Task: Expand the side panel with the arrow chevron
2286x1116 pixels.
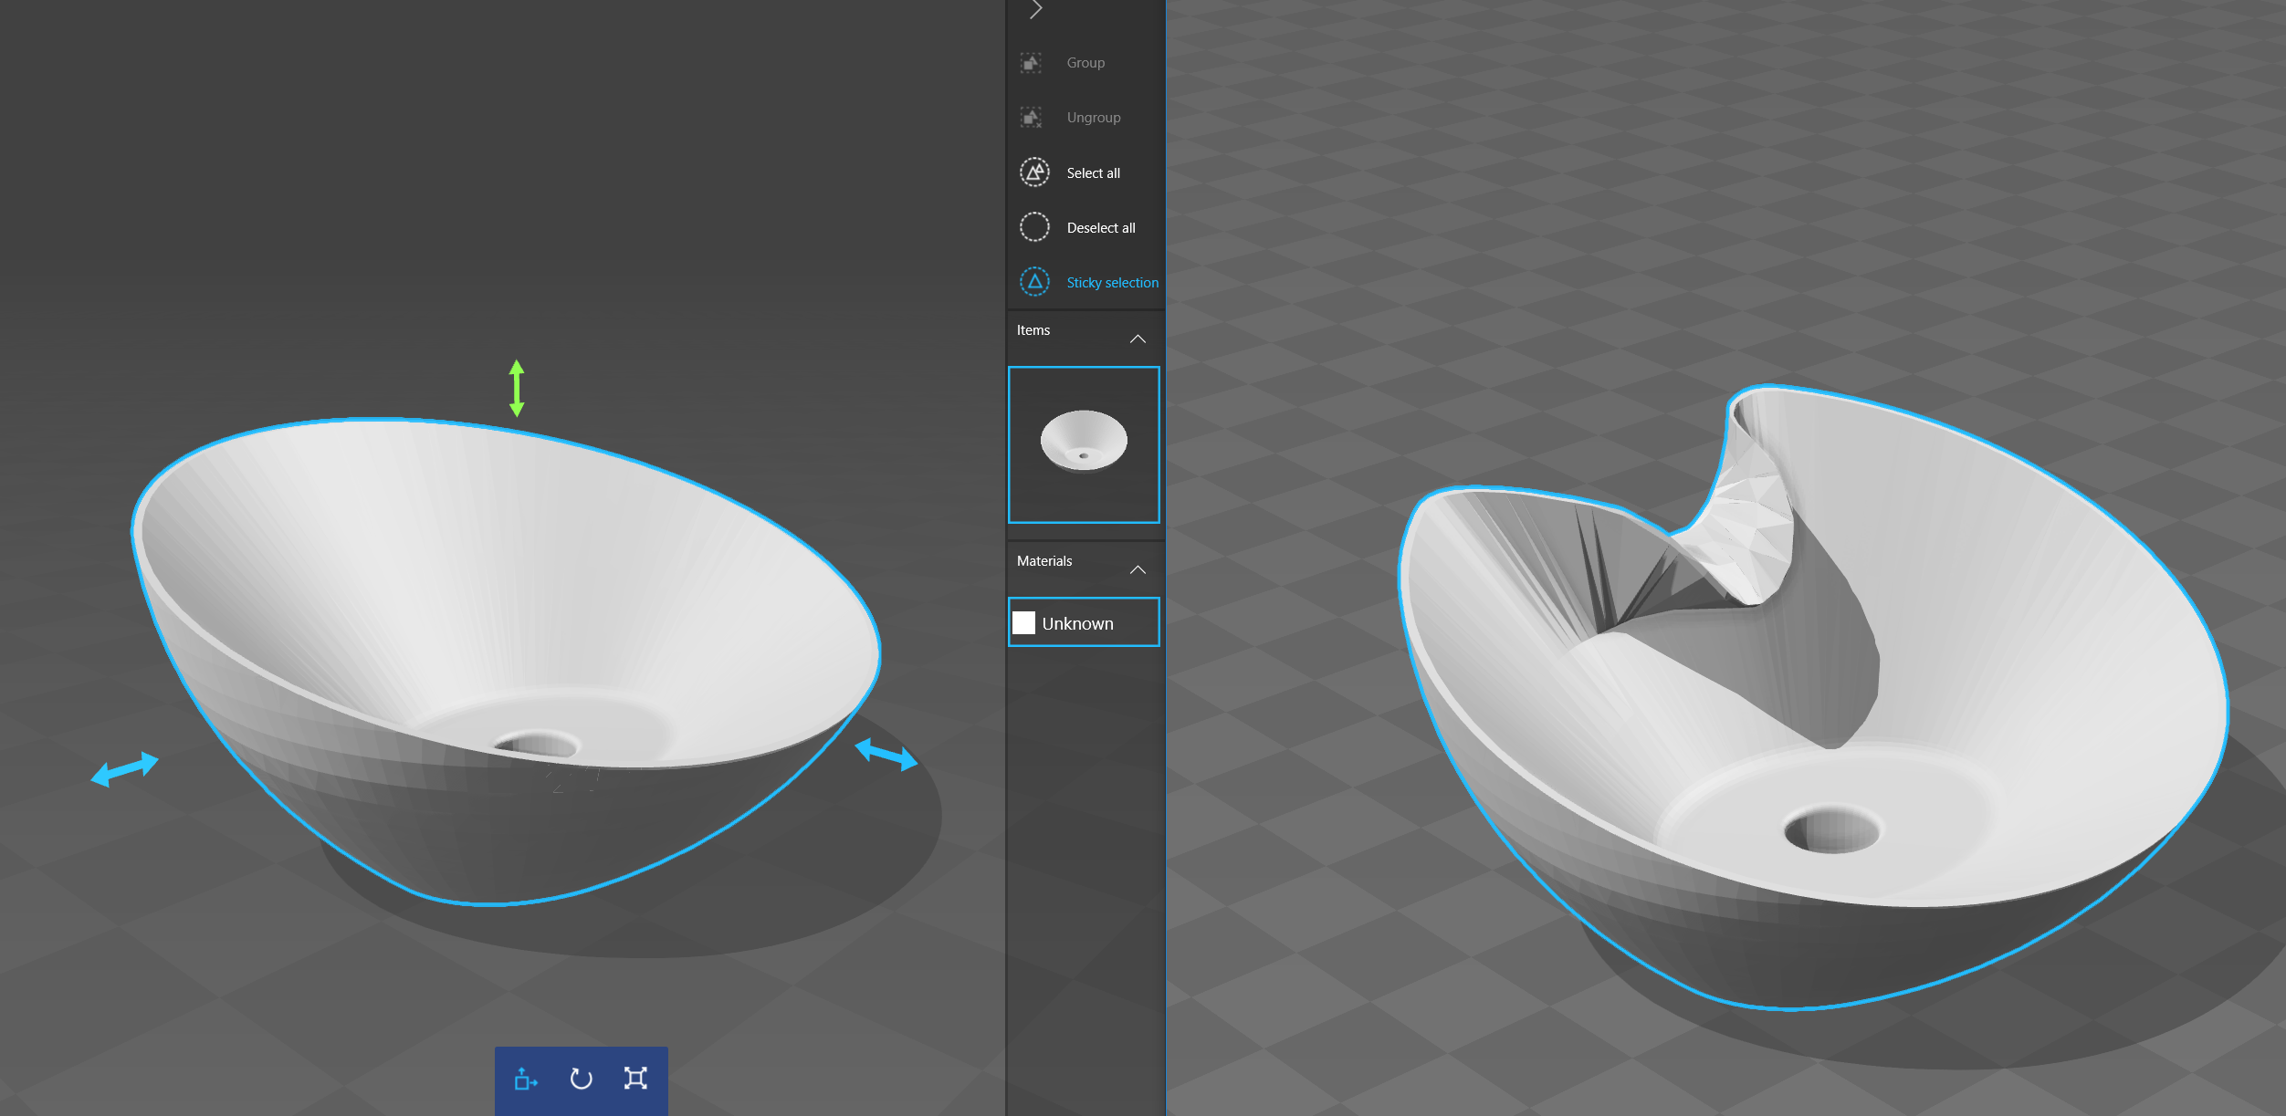Action: click(1036, 9)
